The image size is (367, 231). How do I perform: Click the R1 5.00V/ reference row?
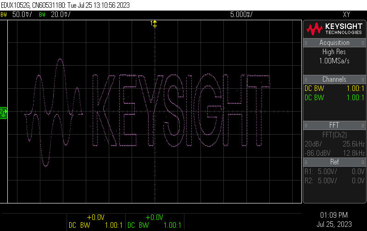tap(334, 171)
